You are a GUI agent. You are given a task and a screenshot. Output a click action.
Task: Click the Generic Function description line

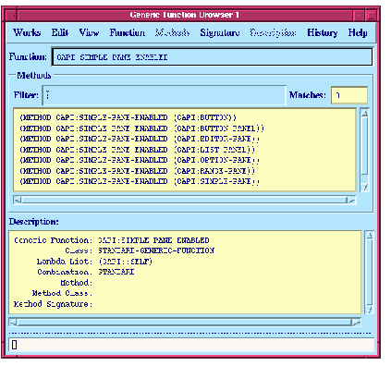tap(112, 240)
